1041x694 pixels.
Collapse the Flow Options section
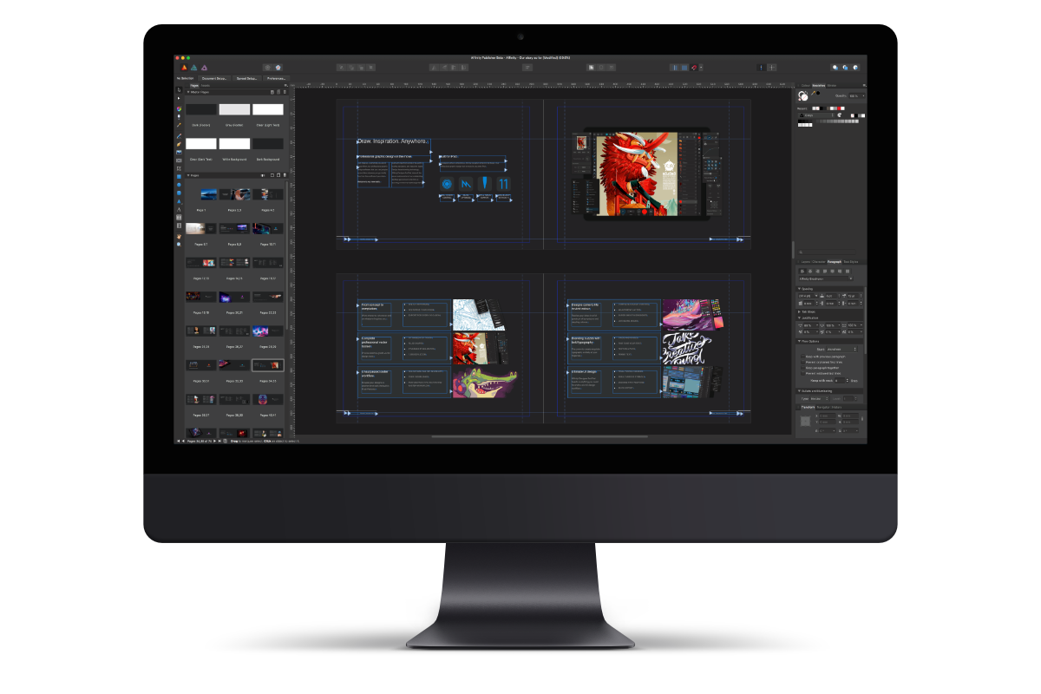[799, 341]
